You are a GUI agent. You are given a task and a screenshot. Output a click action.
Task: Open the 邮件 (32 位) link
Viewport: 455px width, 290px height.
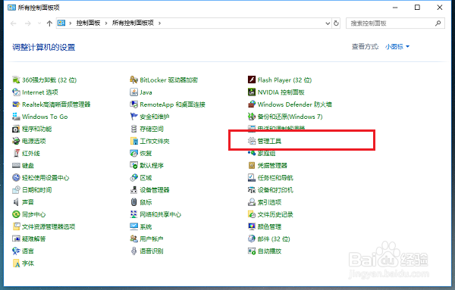pos(274,239)
